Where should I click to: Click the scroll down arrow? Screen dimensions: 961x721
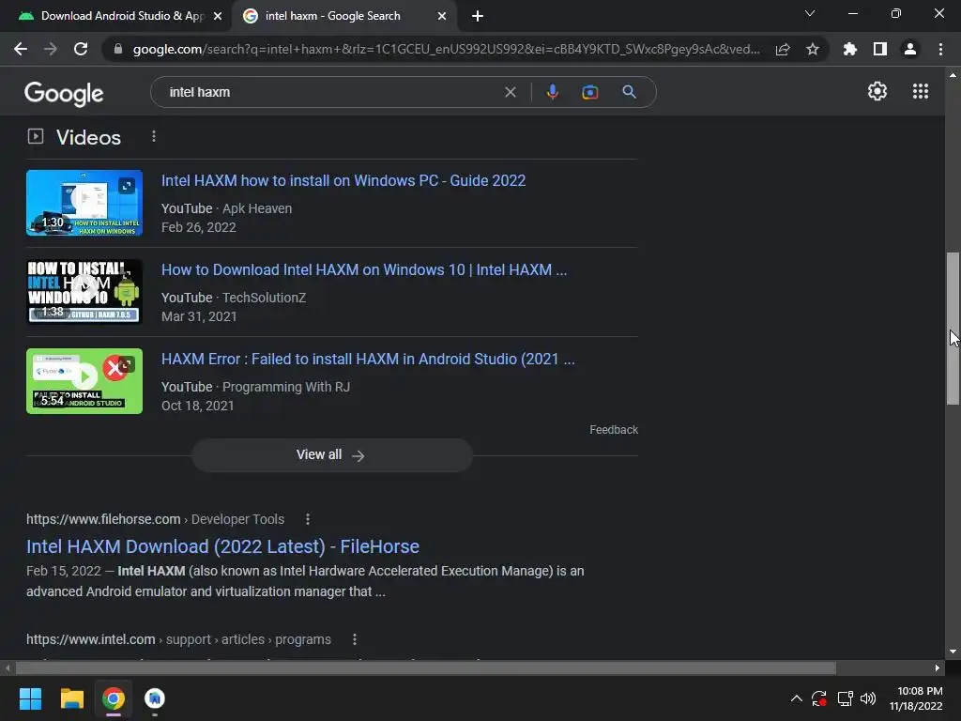click(x=953, y=652)
